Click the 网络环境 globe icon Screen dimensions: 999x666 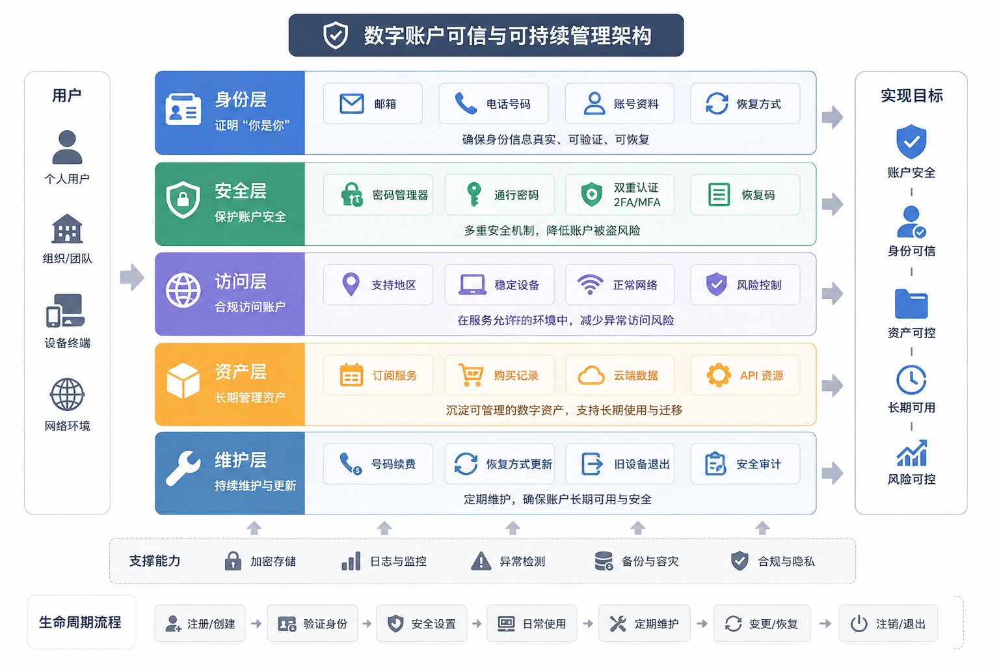pos(67,394)
